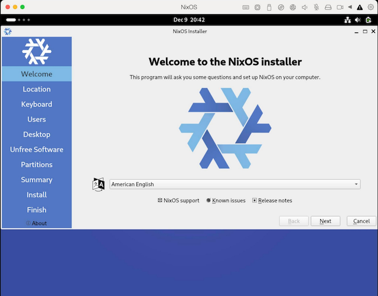The image size is (378, 296).
Task: Click the Cancel button
Action: pos(361,221)
